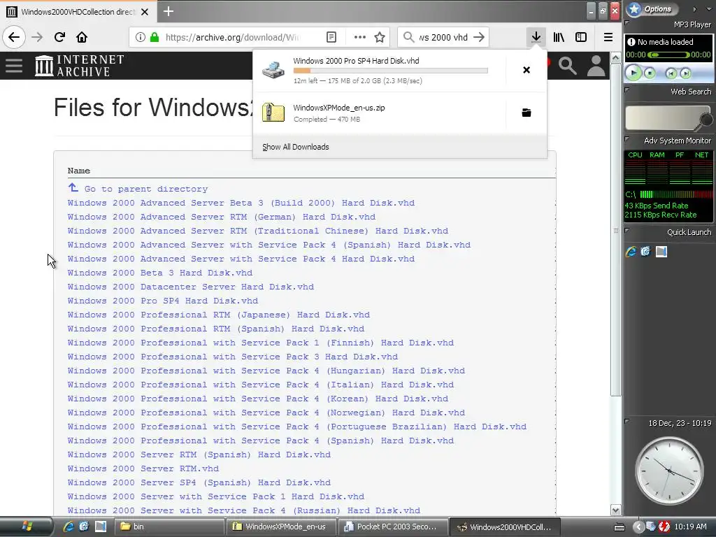The image size is (716, 537).
Task: Open Windows 2000 Datacenter Server Hard Disk.vhd
Action: tap(191, 287)
